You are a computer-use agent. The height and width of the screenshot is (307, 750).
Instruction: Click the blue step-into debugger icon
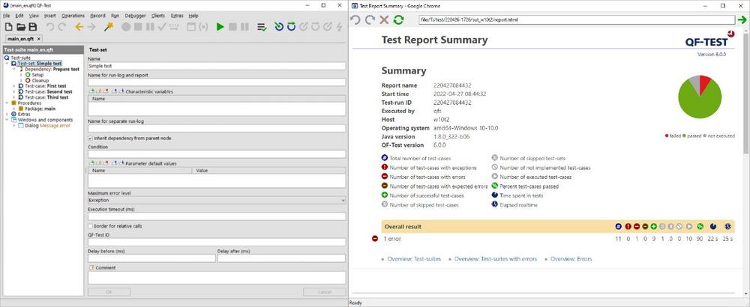coord(279,27)
